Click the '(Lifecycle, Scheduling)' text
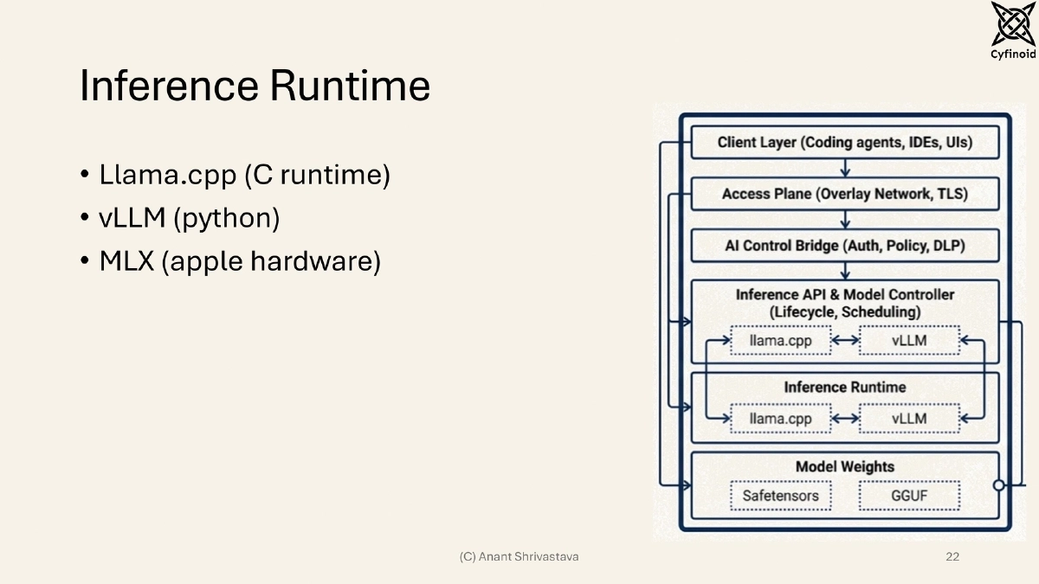 845,311
